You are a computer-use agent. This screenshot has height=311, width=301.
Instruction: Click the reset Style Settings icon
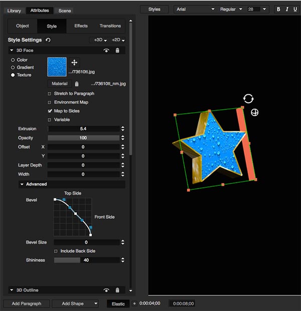coord(48,40)
